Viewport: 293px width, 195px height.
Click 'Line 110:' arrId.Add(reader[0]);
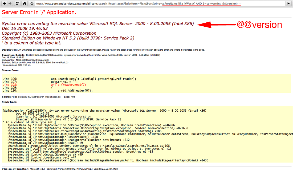click(47, 91)
